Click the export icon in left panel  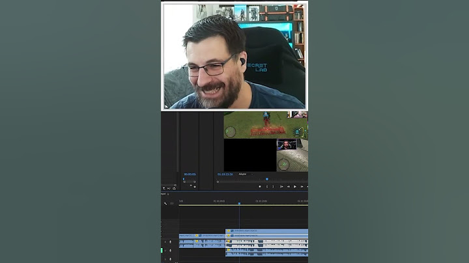click(x=174, y=188)
